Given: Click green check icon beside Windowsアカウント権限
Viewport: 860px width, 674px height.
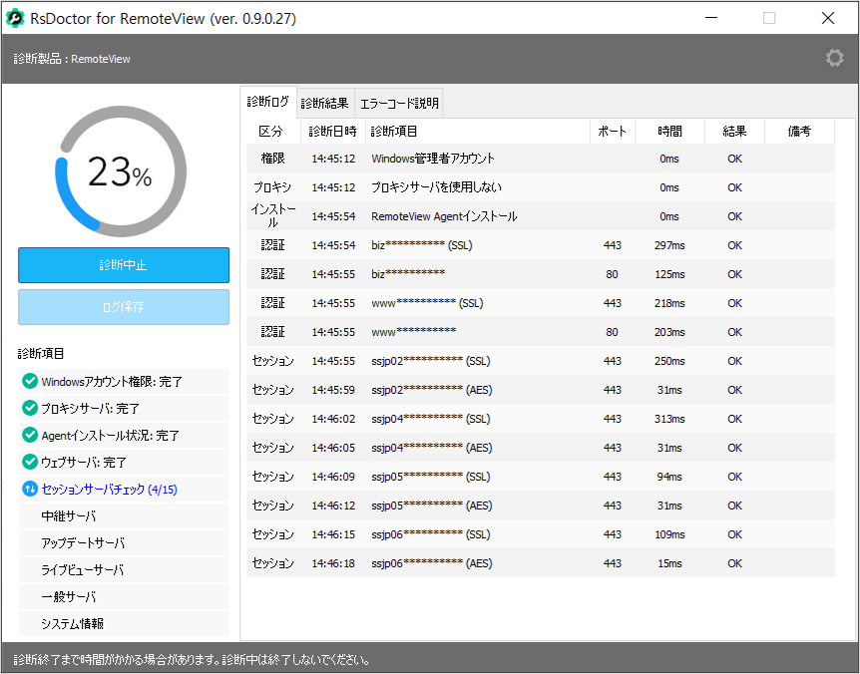Looking at the screenshot, I should 30,381.
